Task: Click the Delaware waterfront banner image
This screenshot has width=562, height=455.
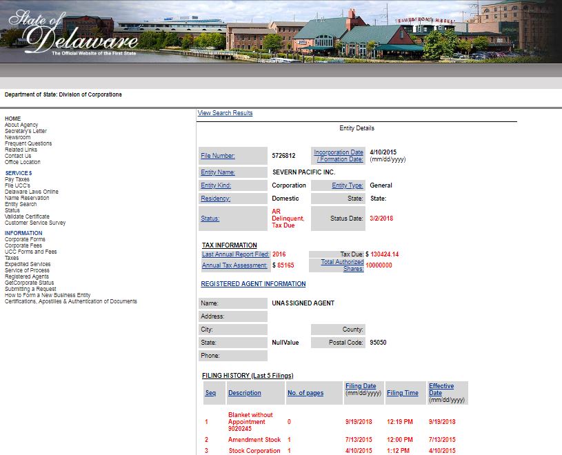Action: coord(359,32)
